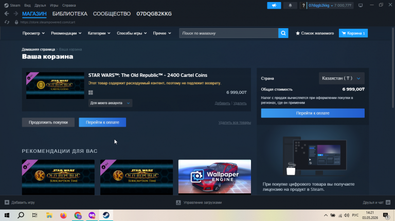Click the 2400 Cartel Coins item title

[x=148, y=75]
